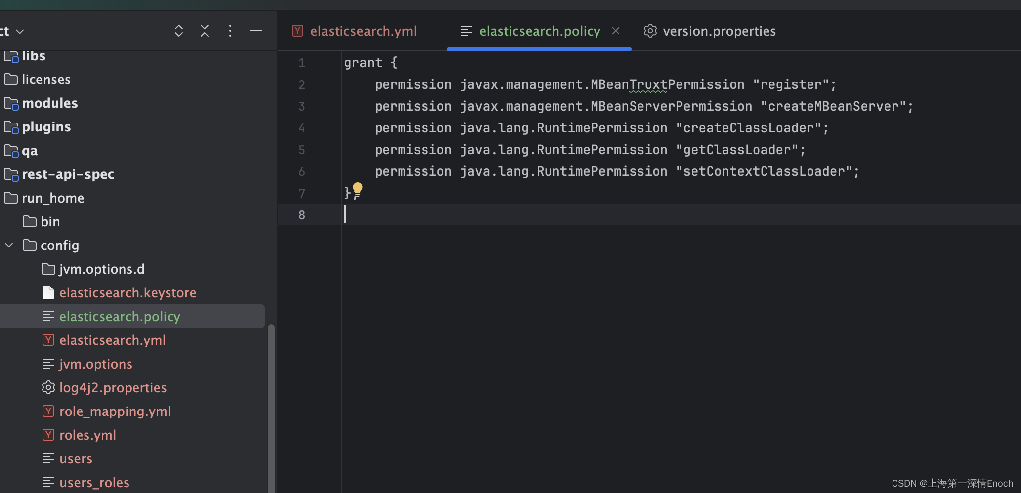
Task: Select the run_home folder
Action: [x=53, y=198]
